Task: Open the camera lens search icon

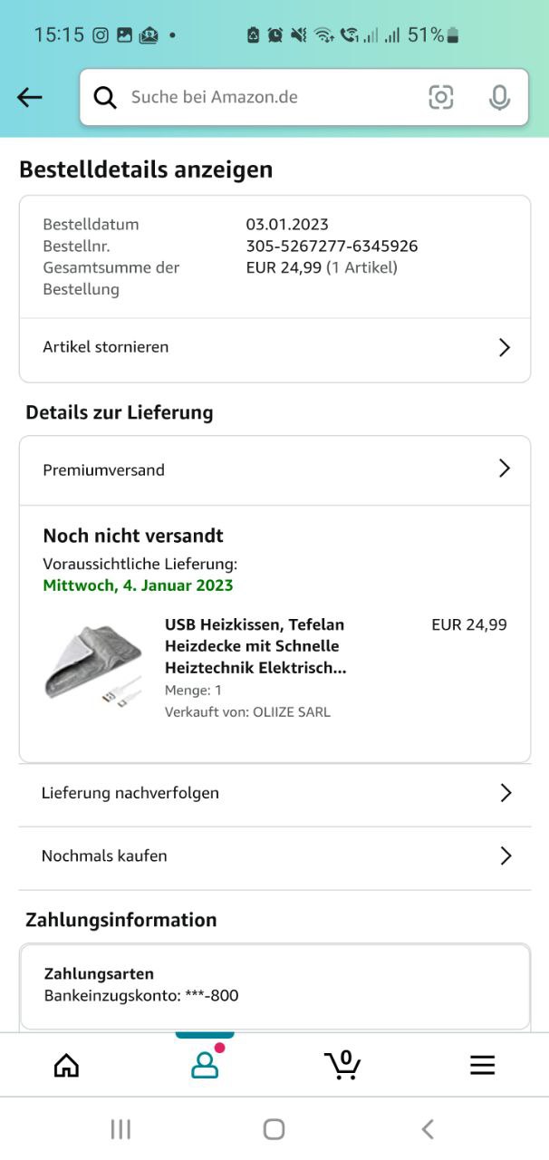Action: 441,97
